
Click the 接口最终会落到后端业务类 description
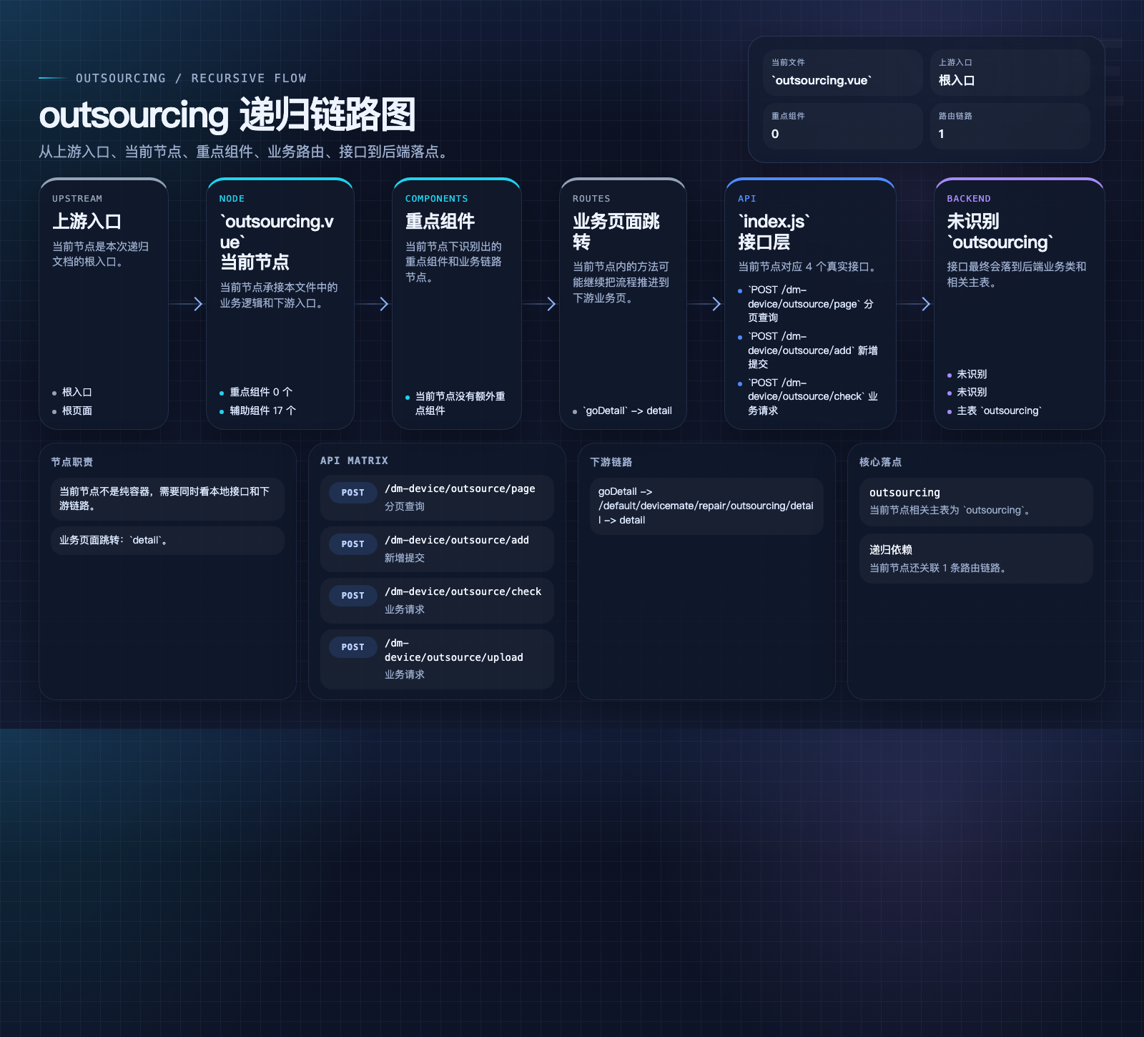(1017, 274)
